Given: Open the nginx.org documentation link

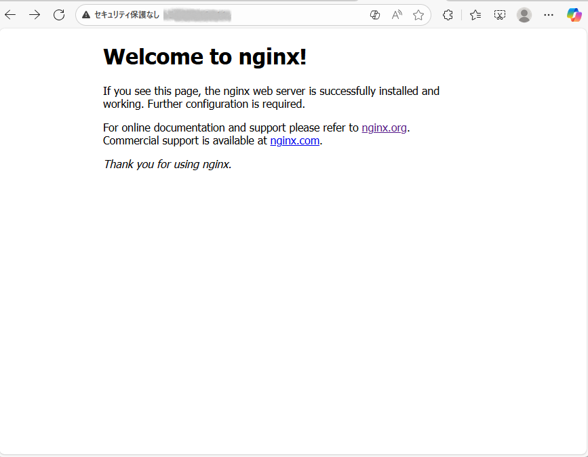Looking at the screenshot, I should pyautogui.click(x=384, y=127).
